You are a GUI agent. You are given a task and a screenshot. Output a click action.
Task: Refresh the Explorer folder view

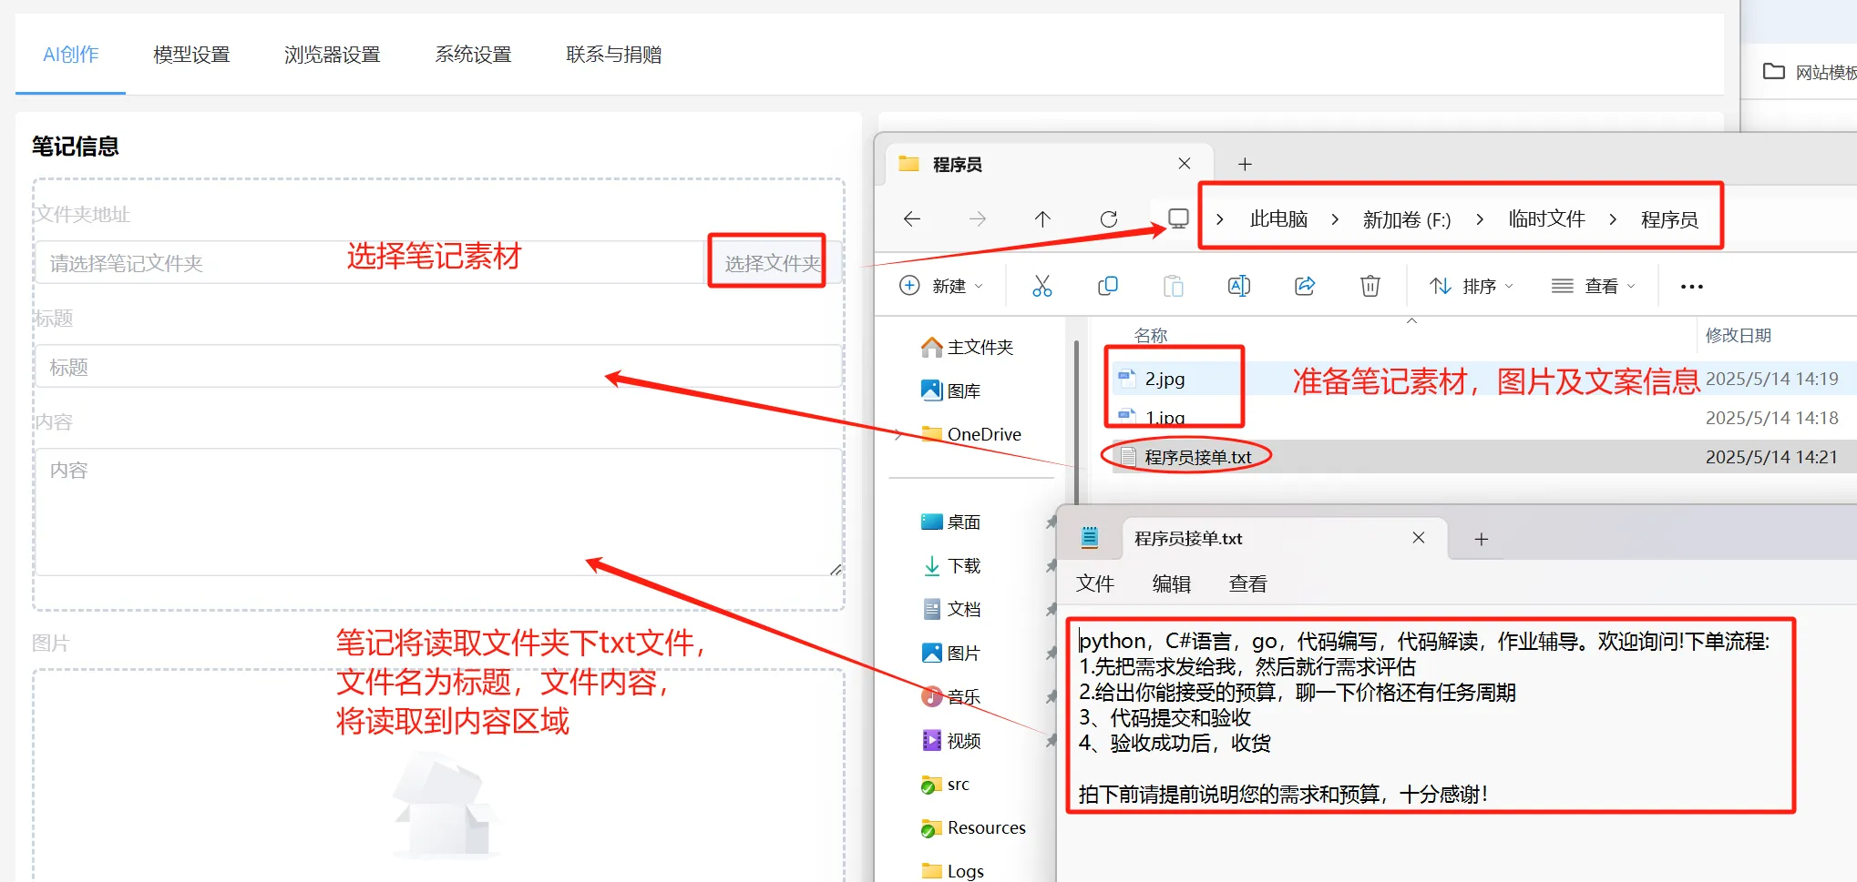click(x=1108, y=218)
